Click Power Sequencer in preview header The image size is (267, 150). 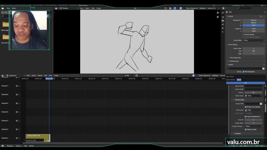(192, 8)
